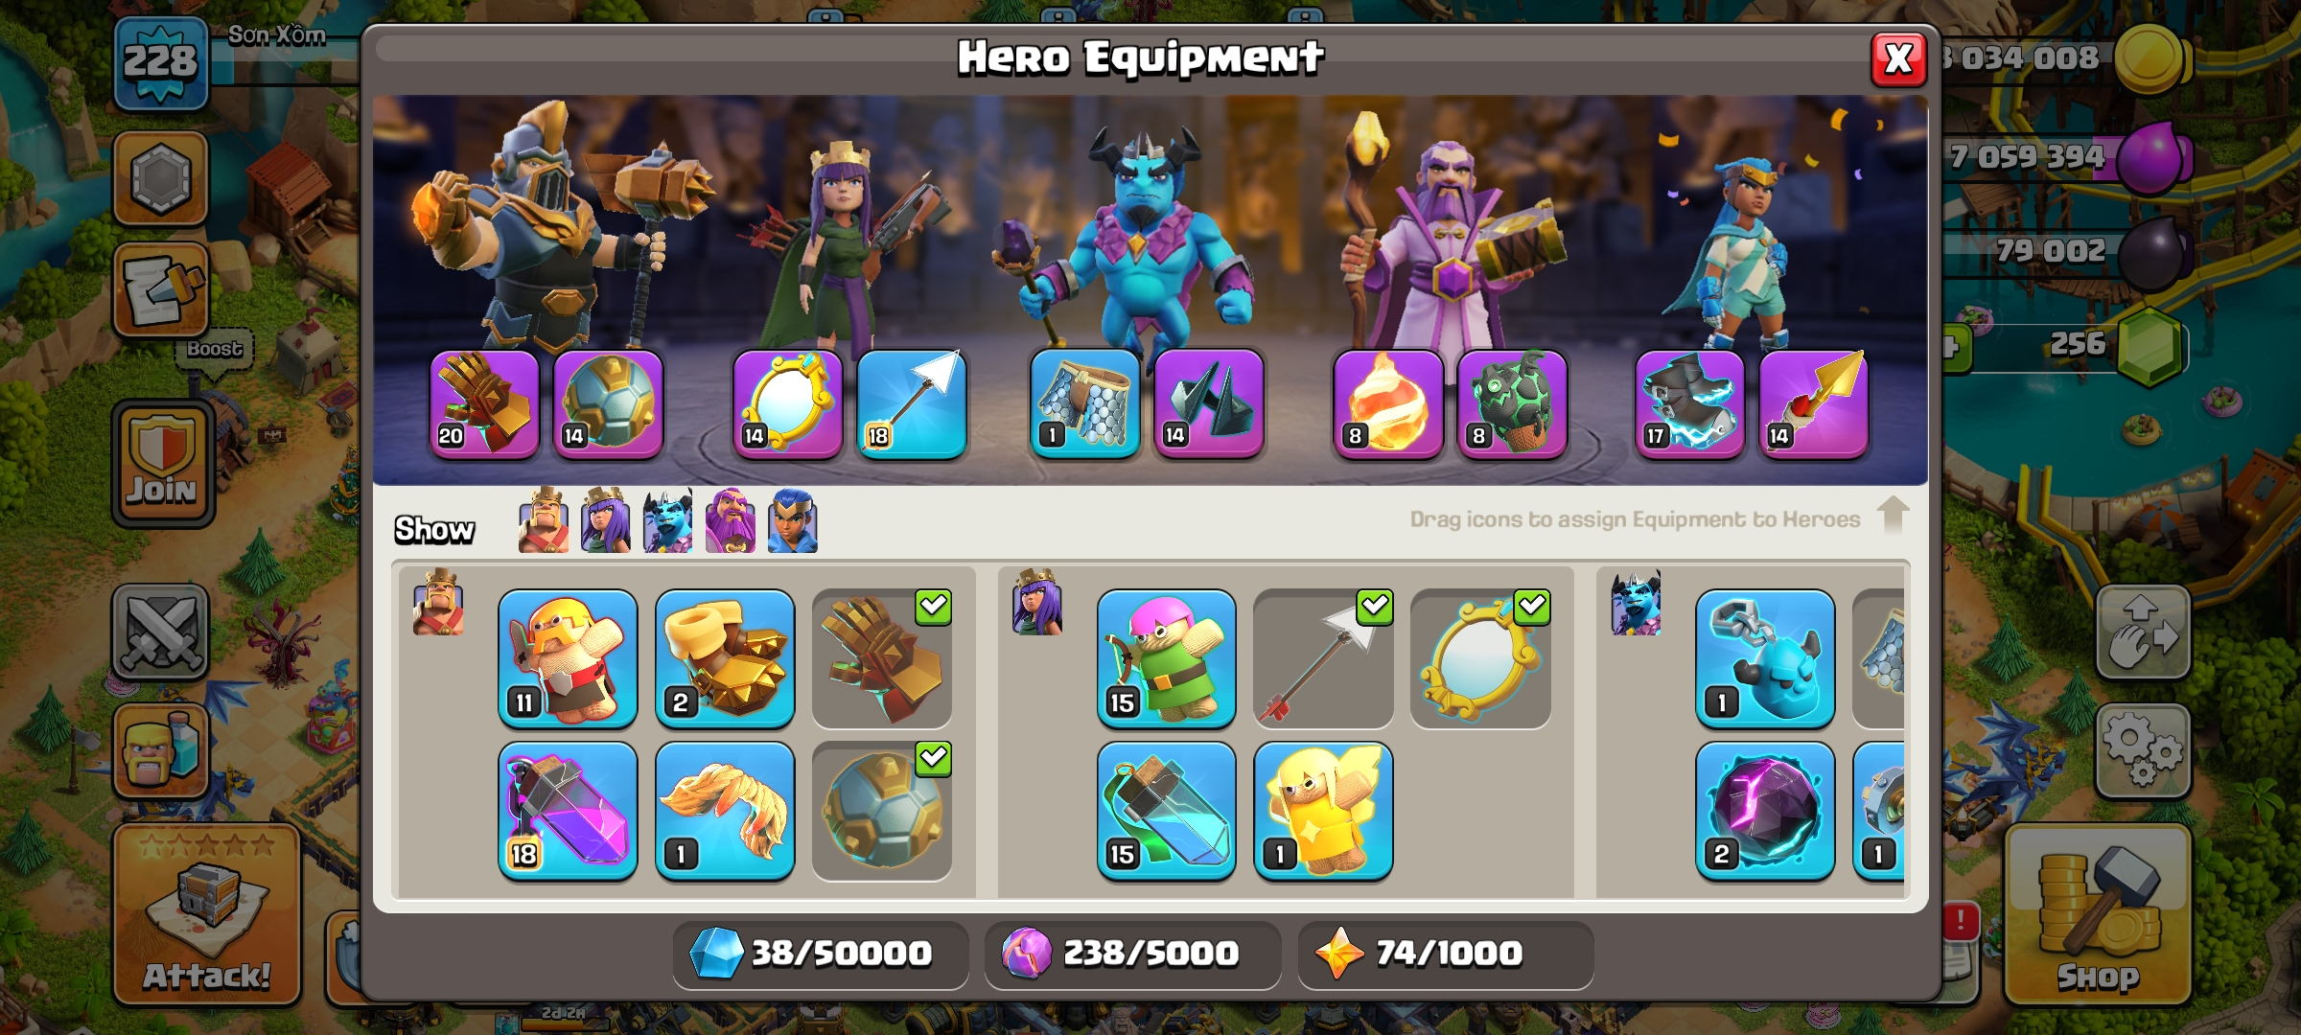
Task: Select the Earthquake Boots equipment level 2
Action: [725, 658]
